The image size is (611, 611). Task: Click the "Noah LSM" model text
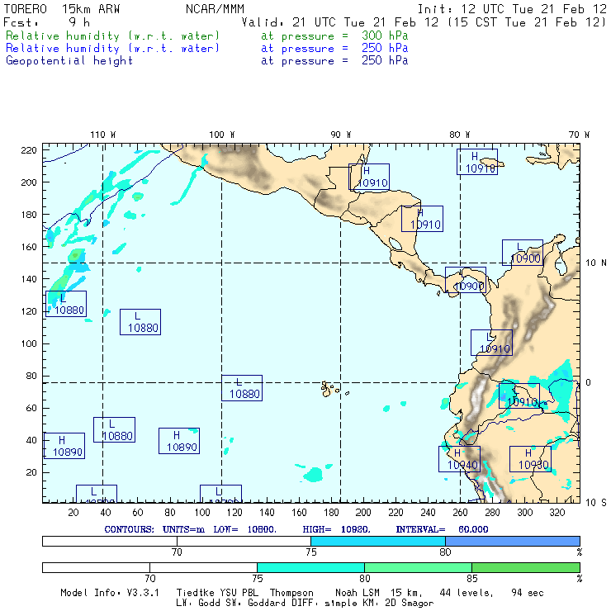[357, 593]
